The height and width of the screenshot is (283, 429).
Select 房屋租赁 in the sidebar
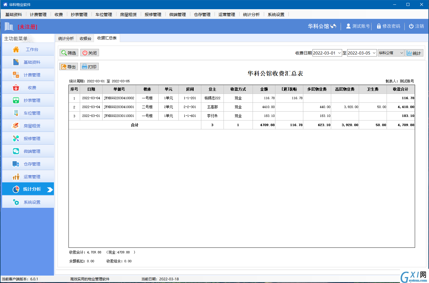tap(28, 126)
